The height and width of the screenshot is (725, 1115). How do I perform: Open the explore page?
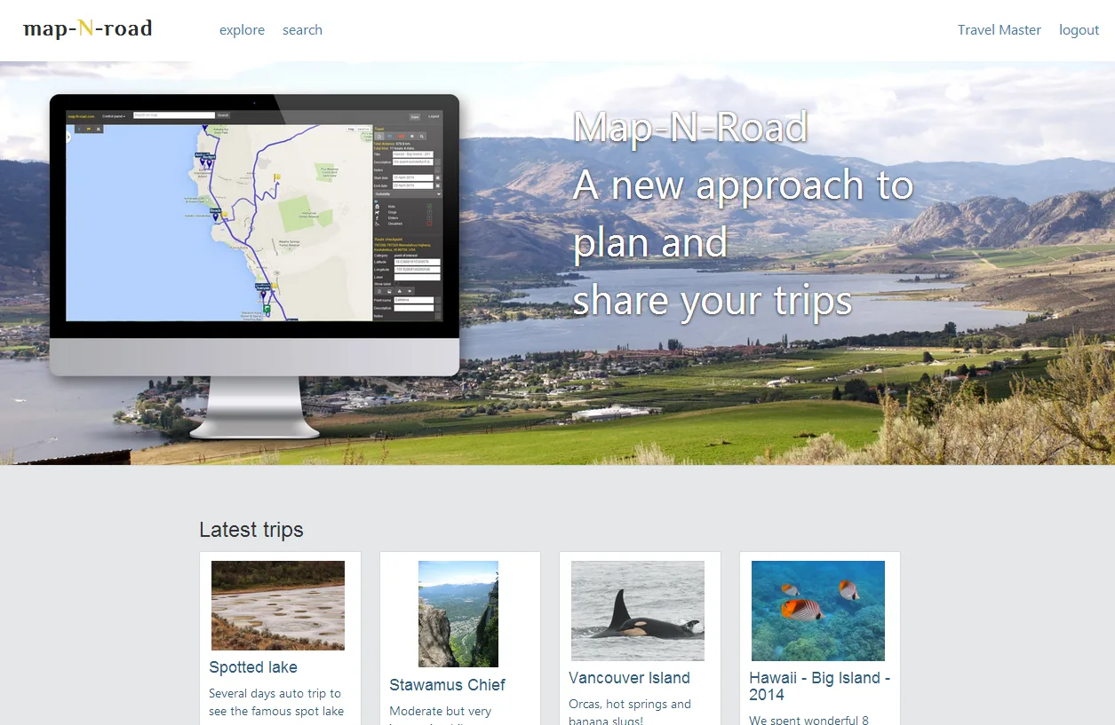click(242, 30)
